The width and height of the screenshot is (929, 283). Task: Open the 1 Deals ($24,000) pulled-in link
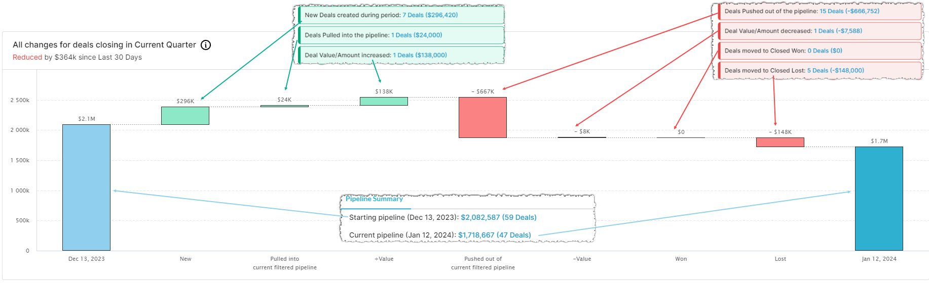(417, 35)
